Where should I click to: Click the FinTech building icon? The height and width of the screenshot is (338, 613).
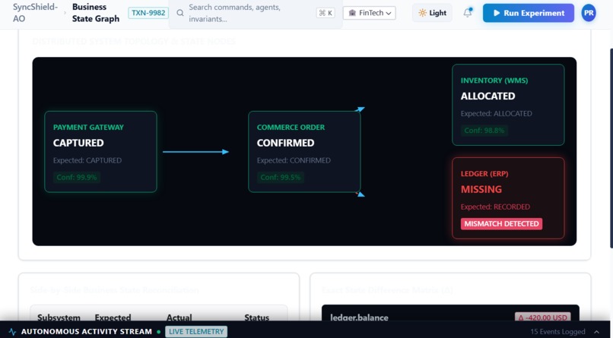click(x=352, y=13)
